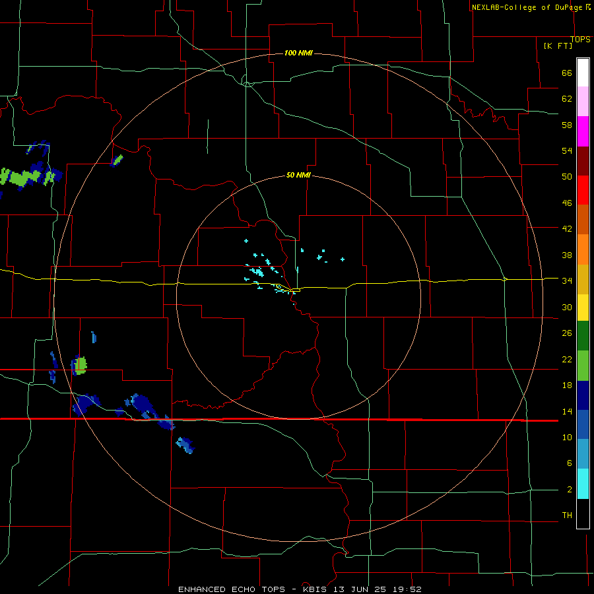Screen dimensions: 594x594
Task: Click the yellow legend swatch
Action: point(583,307)
